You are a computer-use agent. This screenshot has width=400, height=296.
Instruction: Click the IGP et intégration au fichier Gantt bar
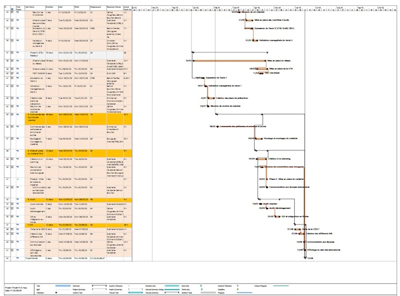pos(277,217)
